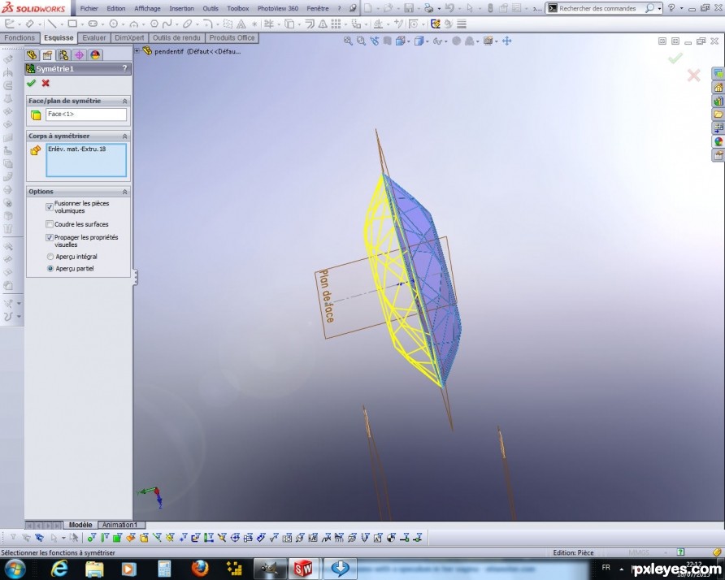
Task: Expand the pendentif tree node
Action: point(137,51)
